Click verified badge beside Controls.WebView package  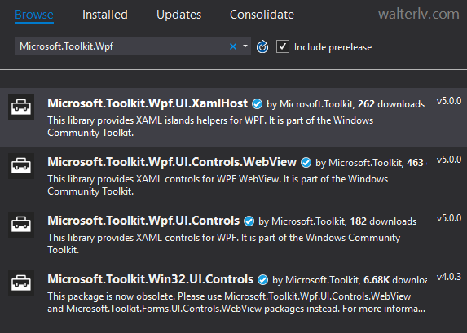[306, 163]
